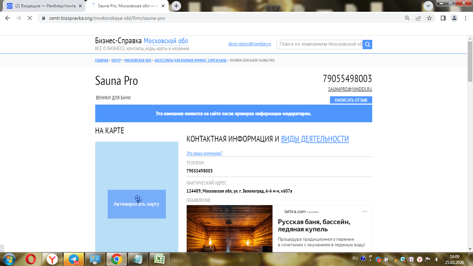Select the Sauna Pro browser tab
This screenshot has width=473, height=266.
[x=127, y=6]
